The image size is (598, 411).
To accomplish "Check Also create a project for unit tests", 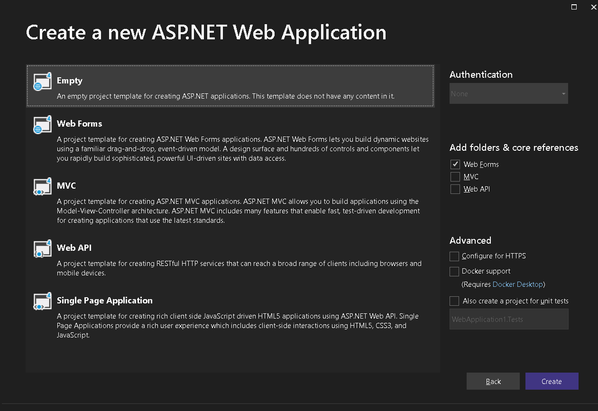I will pyautogui.click(x=454, y=301).
